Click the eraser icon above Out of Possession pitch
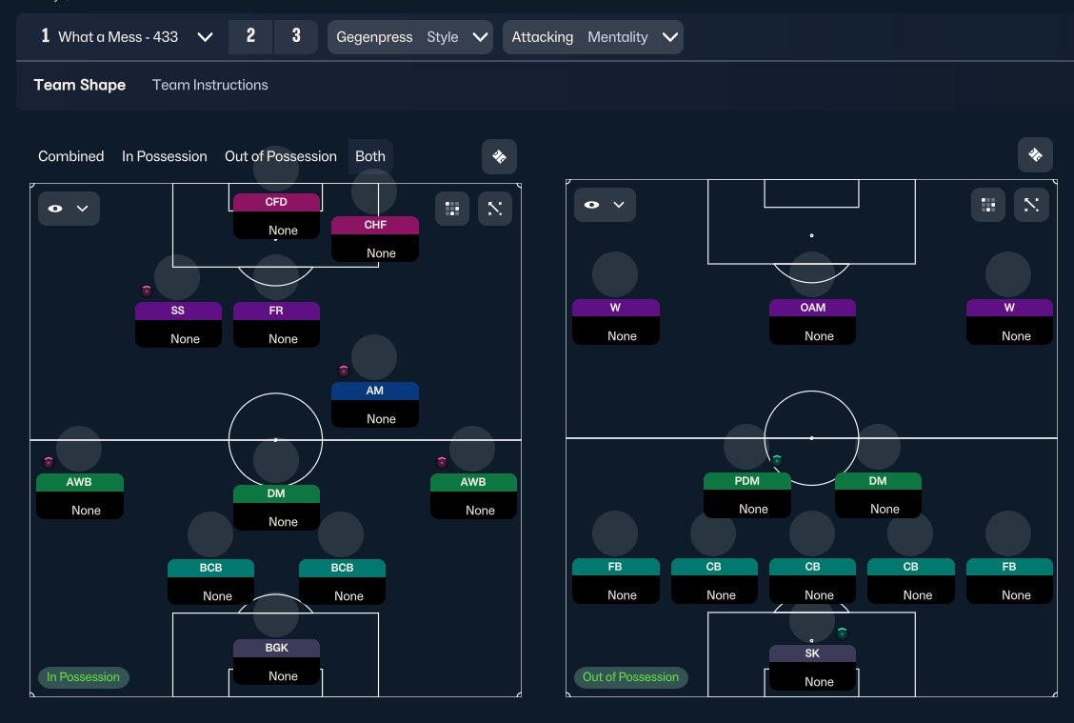Image resolution: width=1074 pixels, height=723 pixels. point(1035,155)
